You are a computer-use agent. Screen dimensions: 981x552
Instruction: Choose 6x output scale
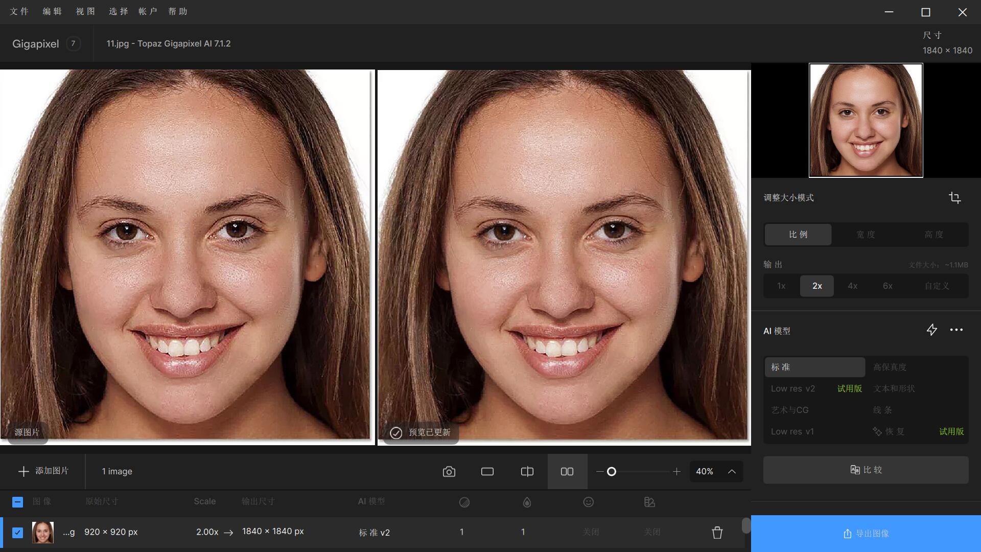coord(887,286)
